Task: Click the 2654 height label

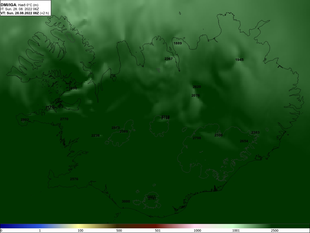Action: [244, 141]
